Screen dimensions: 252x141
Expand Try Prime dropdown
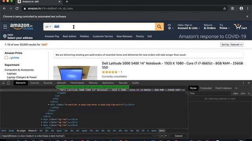224,27
